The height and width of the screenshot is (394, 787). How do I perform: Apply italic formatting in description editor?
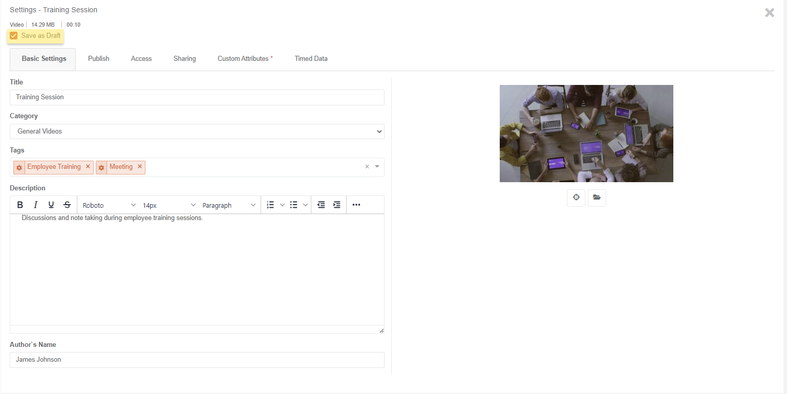click(x=35, y=205)
